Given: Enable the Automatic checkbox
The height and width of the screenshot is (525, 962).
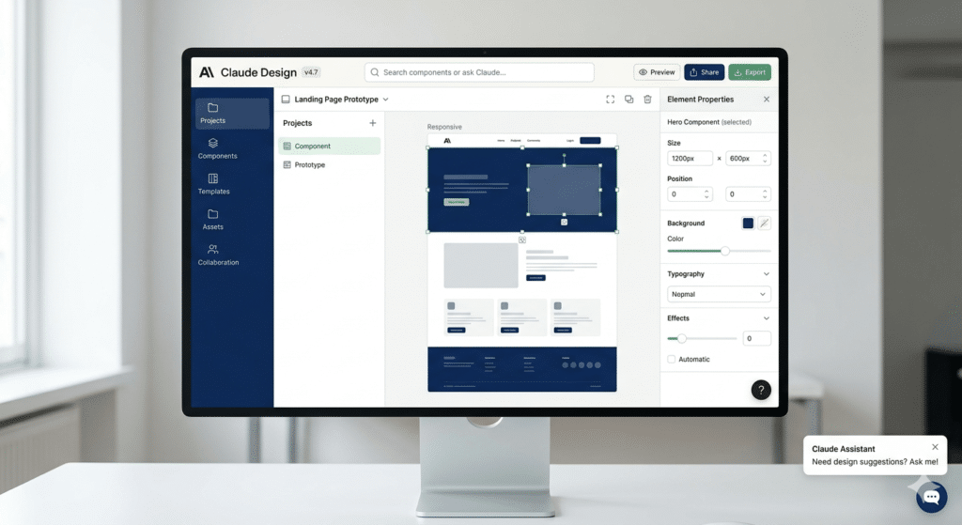Looking at the screenshot, I should coord(671,360).
